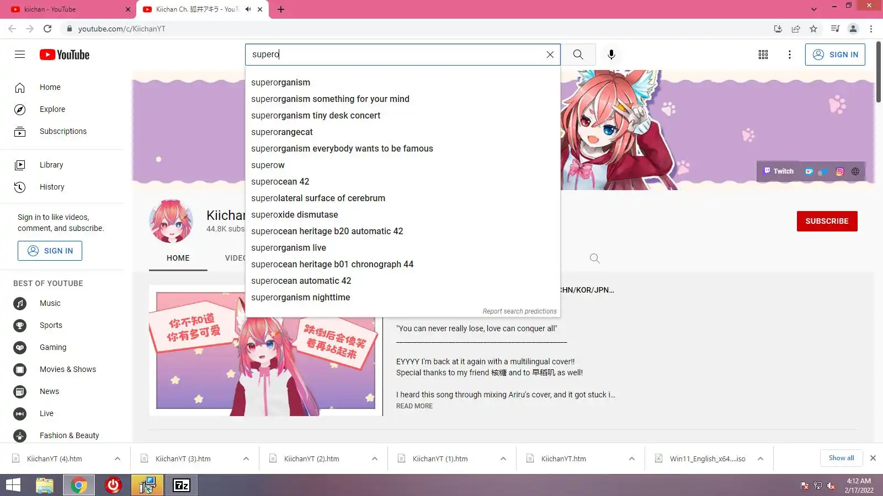Expand options for KiichanYT.htm download
The width and height of the screenshot is (883, 496).
(632, 459)
